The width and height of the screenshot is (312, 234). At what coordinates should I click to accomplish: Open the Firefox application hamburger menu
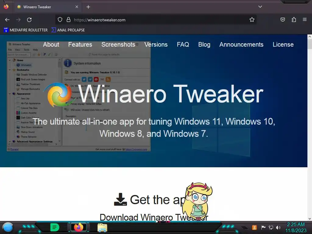coord(305,19)
